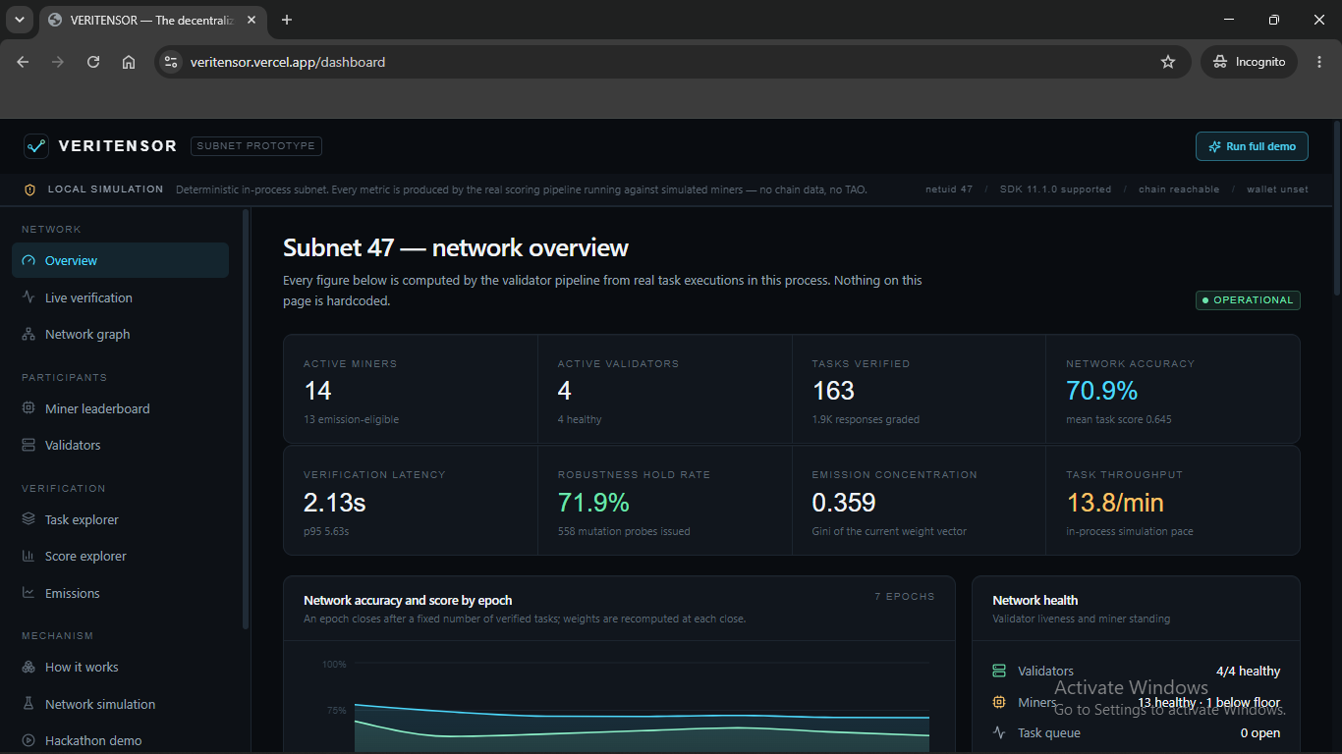Click the 'p95 5.63s' caption

(x=326, y=531)
